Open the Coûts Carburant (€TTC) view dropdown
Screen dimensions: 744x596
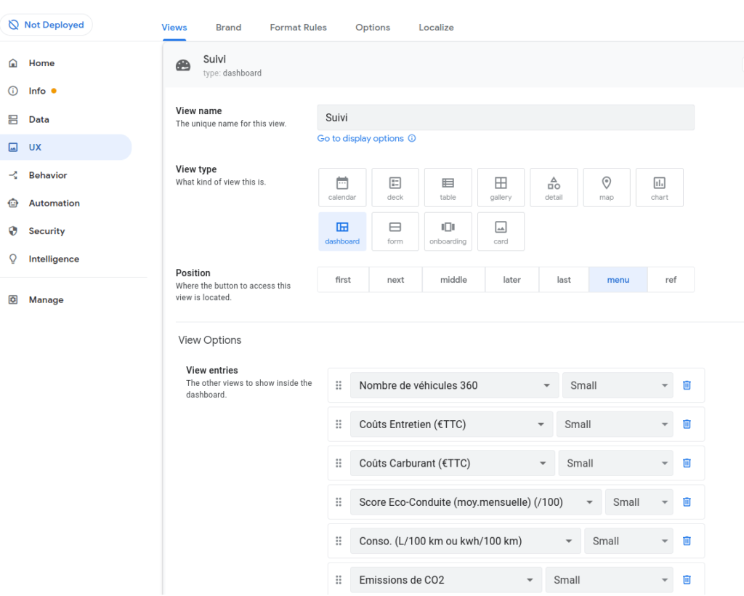tap(452, 463)
